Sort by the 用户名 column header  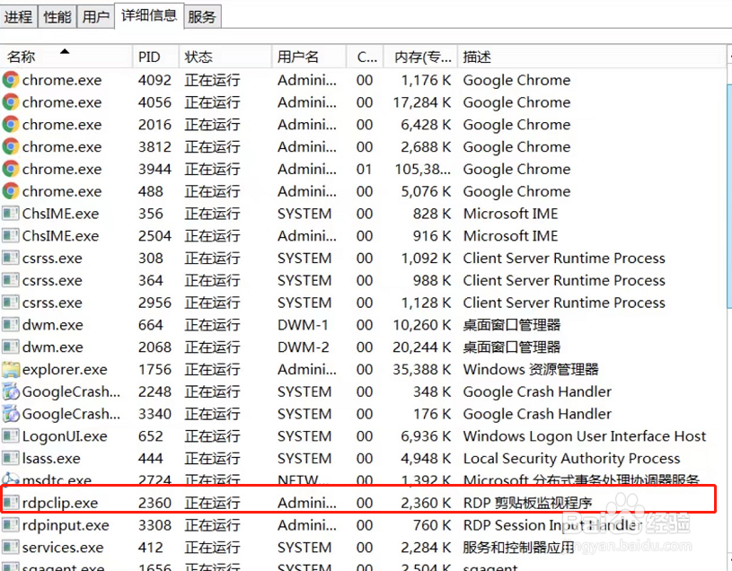pos(309,57)
